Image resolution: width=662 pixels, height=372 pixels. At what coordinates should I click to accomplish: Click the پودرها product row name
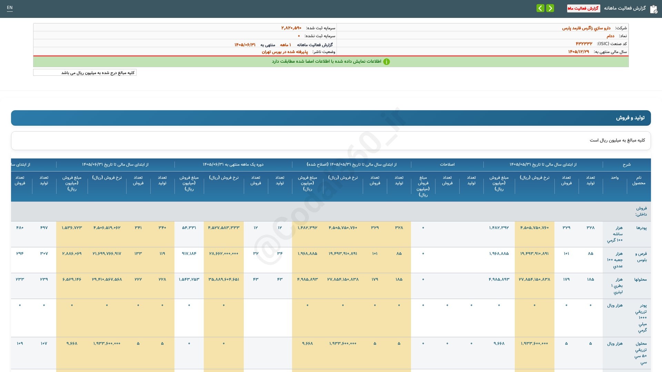[641, 228]
